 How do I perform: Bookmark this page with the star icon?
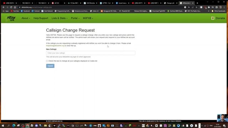pos(196,7)
